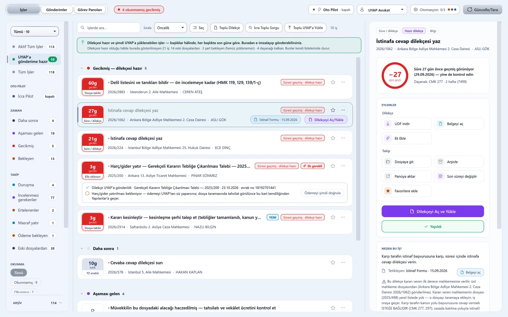This screenshot has width=508, height=317.
Task: Click the Panoya aktar icon
Action: coord(388,176)
